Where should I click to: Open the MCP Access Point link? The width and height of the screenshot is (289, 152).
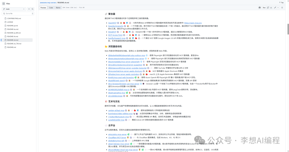tap(115, 35)
